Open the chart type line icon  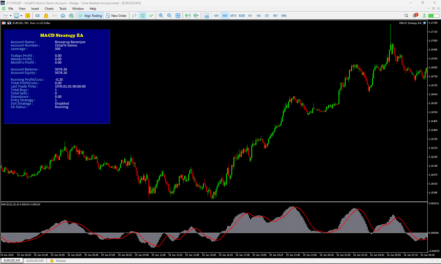click(6, 16)
